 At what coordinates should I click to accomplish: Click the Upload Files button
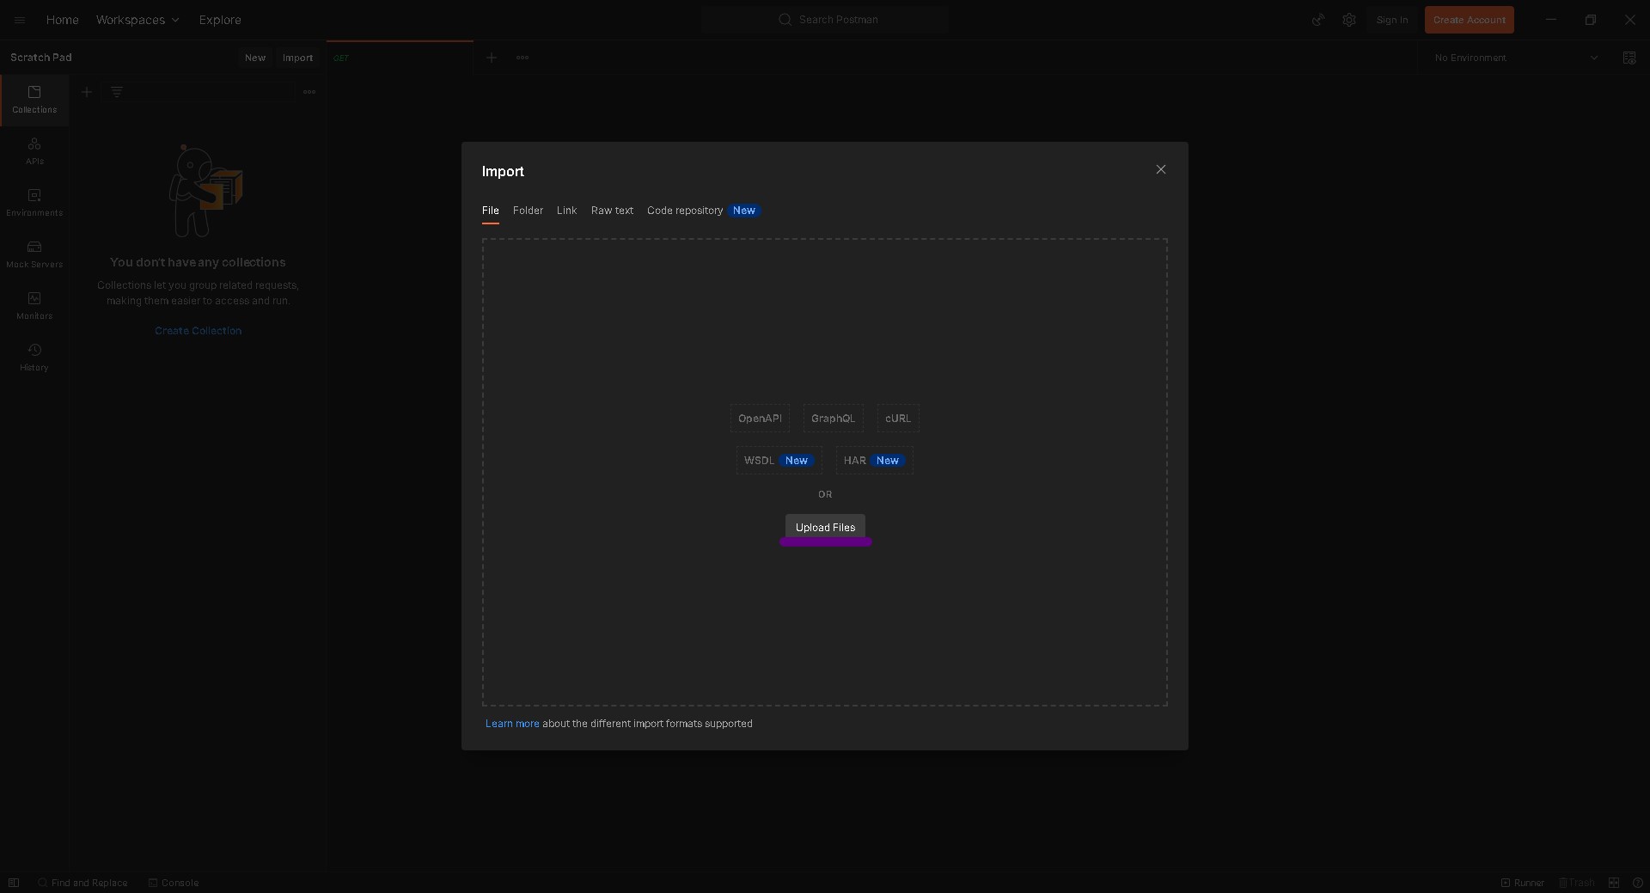[x=825, y=527]
